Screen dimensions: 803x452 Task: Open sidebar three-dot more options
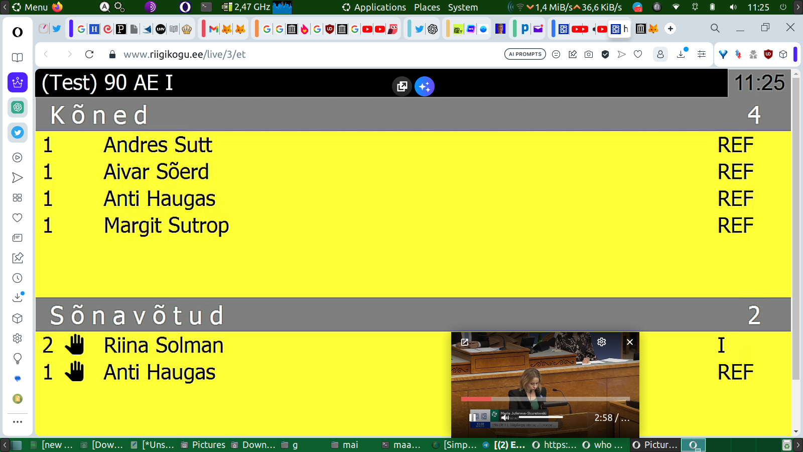click(x=18, y=422)
